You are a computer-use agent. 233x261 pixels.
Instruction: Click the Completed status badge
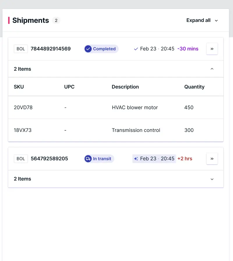point(101,49)
